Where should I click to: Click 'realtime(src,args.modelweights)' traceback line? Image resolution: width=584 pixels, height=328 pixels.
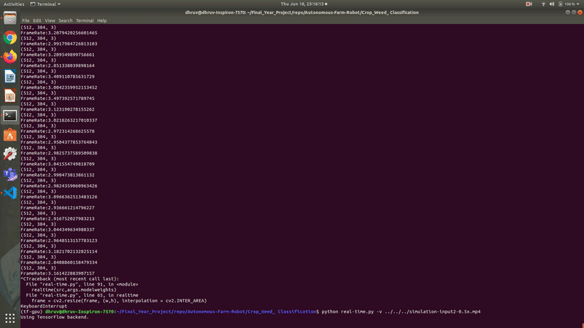pyautogui.click(x=74, y=289)
